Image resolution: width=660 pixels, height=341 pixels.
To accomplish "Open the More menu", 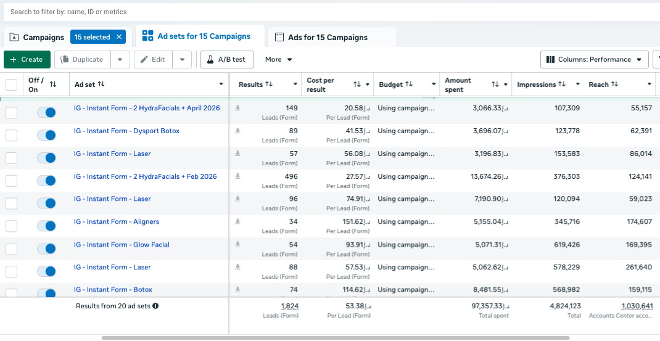I will click(279, 59).
